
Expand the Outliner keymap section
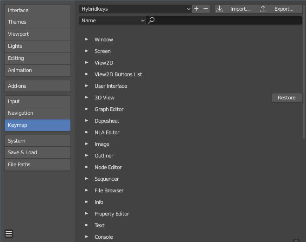[x=87, y=156]
